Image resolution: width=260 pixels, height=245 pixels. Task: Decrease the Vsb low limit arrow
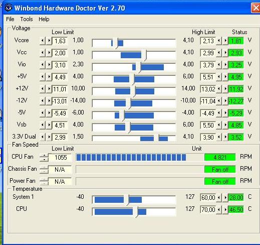click(43, 125)
